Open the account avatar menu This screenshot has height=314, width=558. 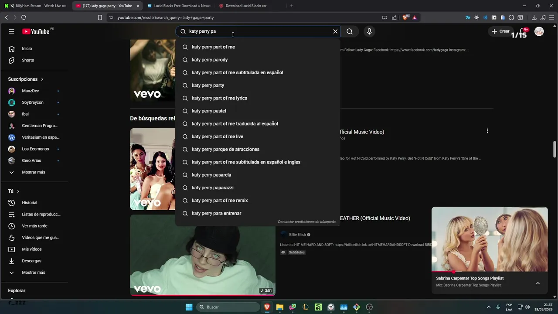tap(539, 31)
